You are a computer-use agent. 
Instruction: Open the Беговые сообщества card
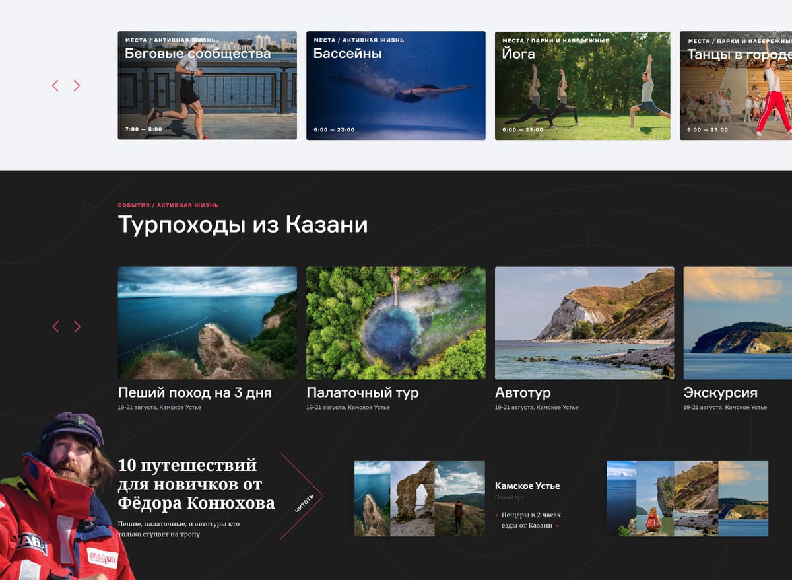click(x=207, y=85)
